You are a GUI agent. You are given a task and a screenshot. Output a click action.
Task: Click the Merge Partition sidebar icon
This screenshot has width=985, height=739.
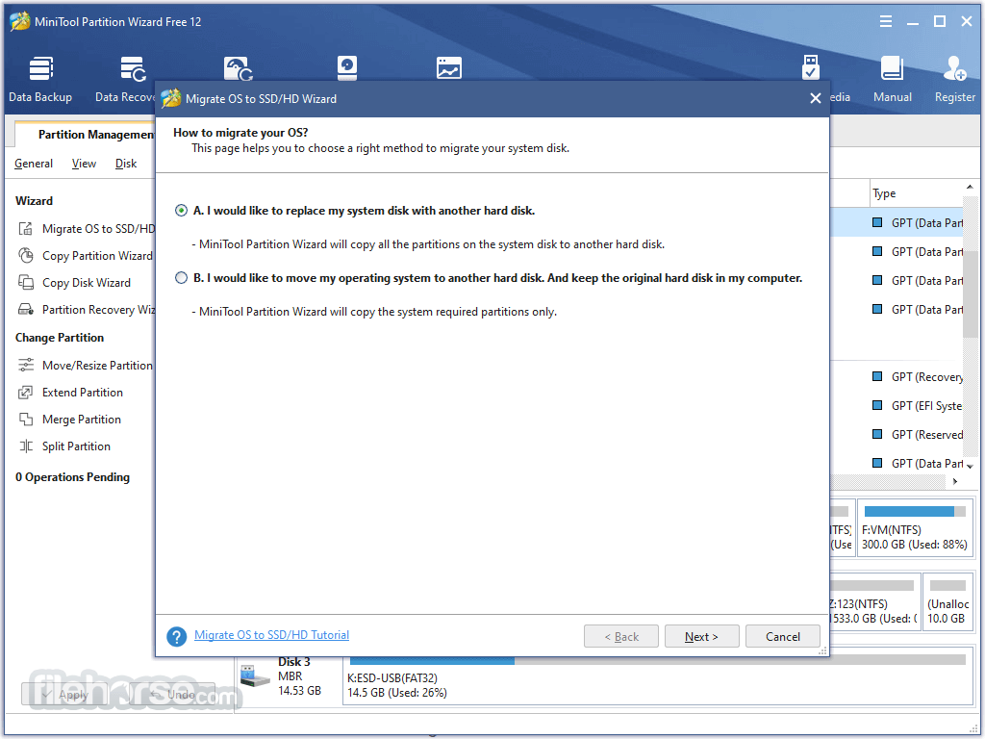tap(25, 420)
